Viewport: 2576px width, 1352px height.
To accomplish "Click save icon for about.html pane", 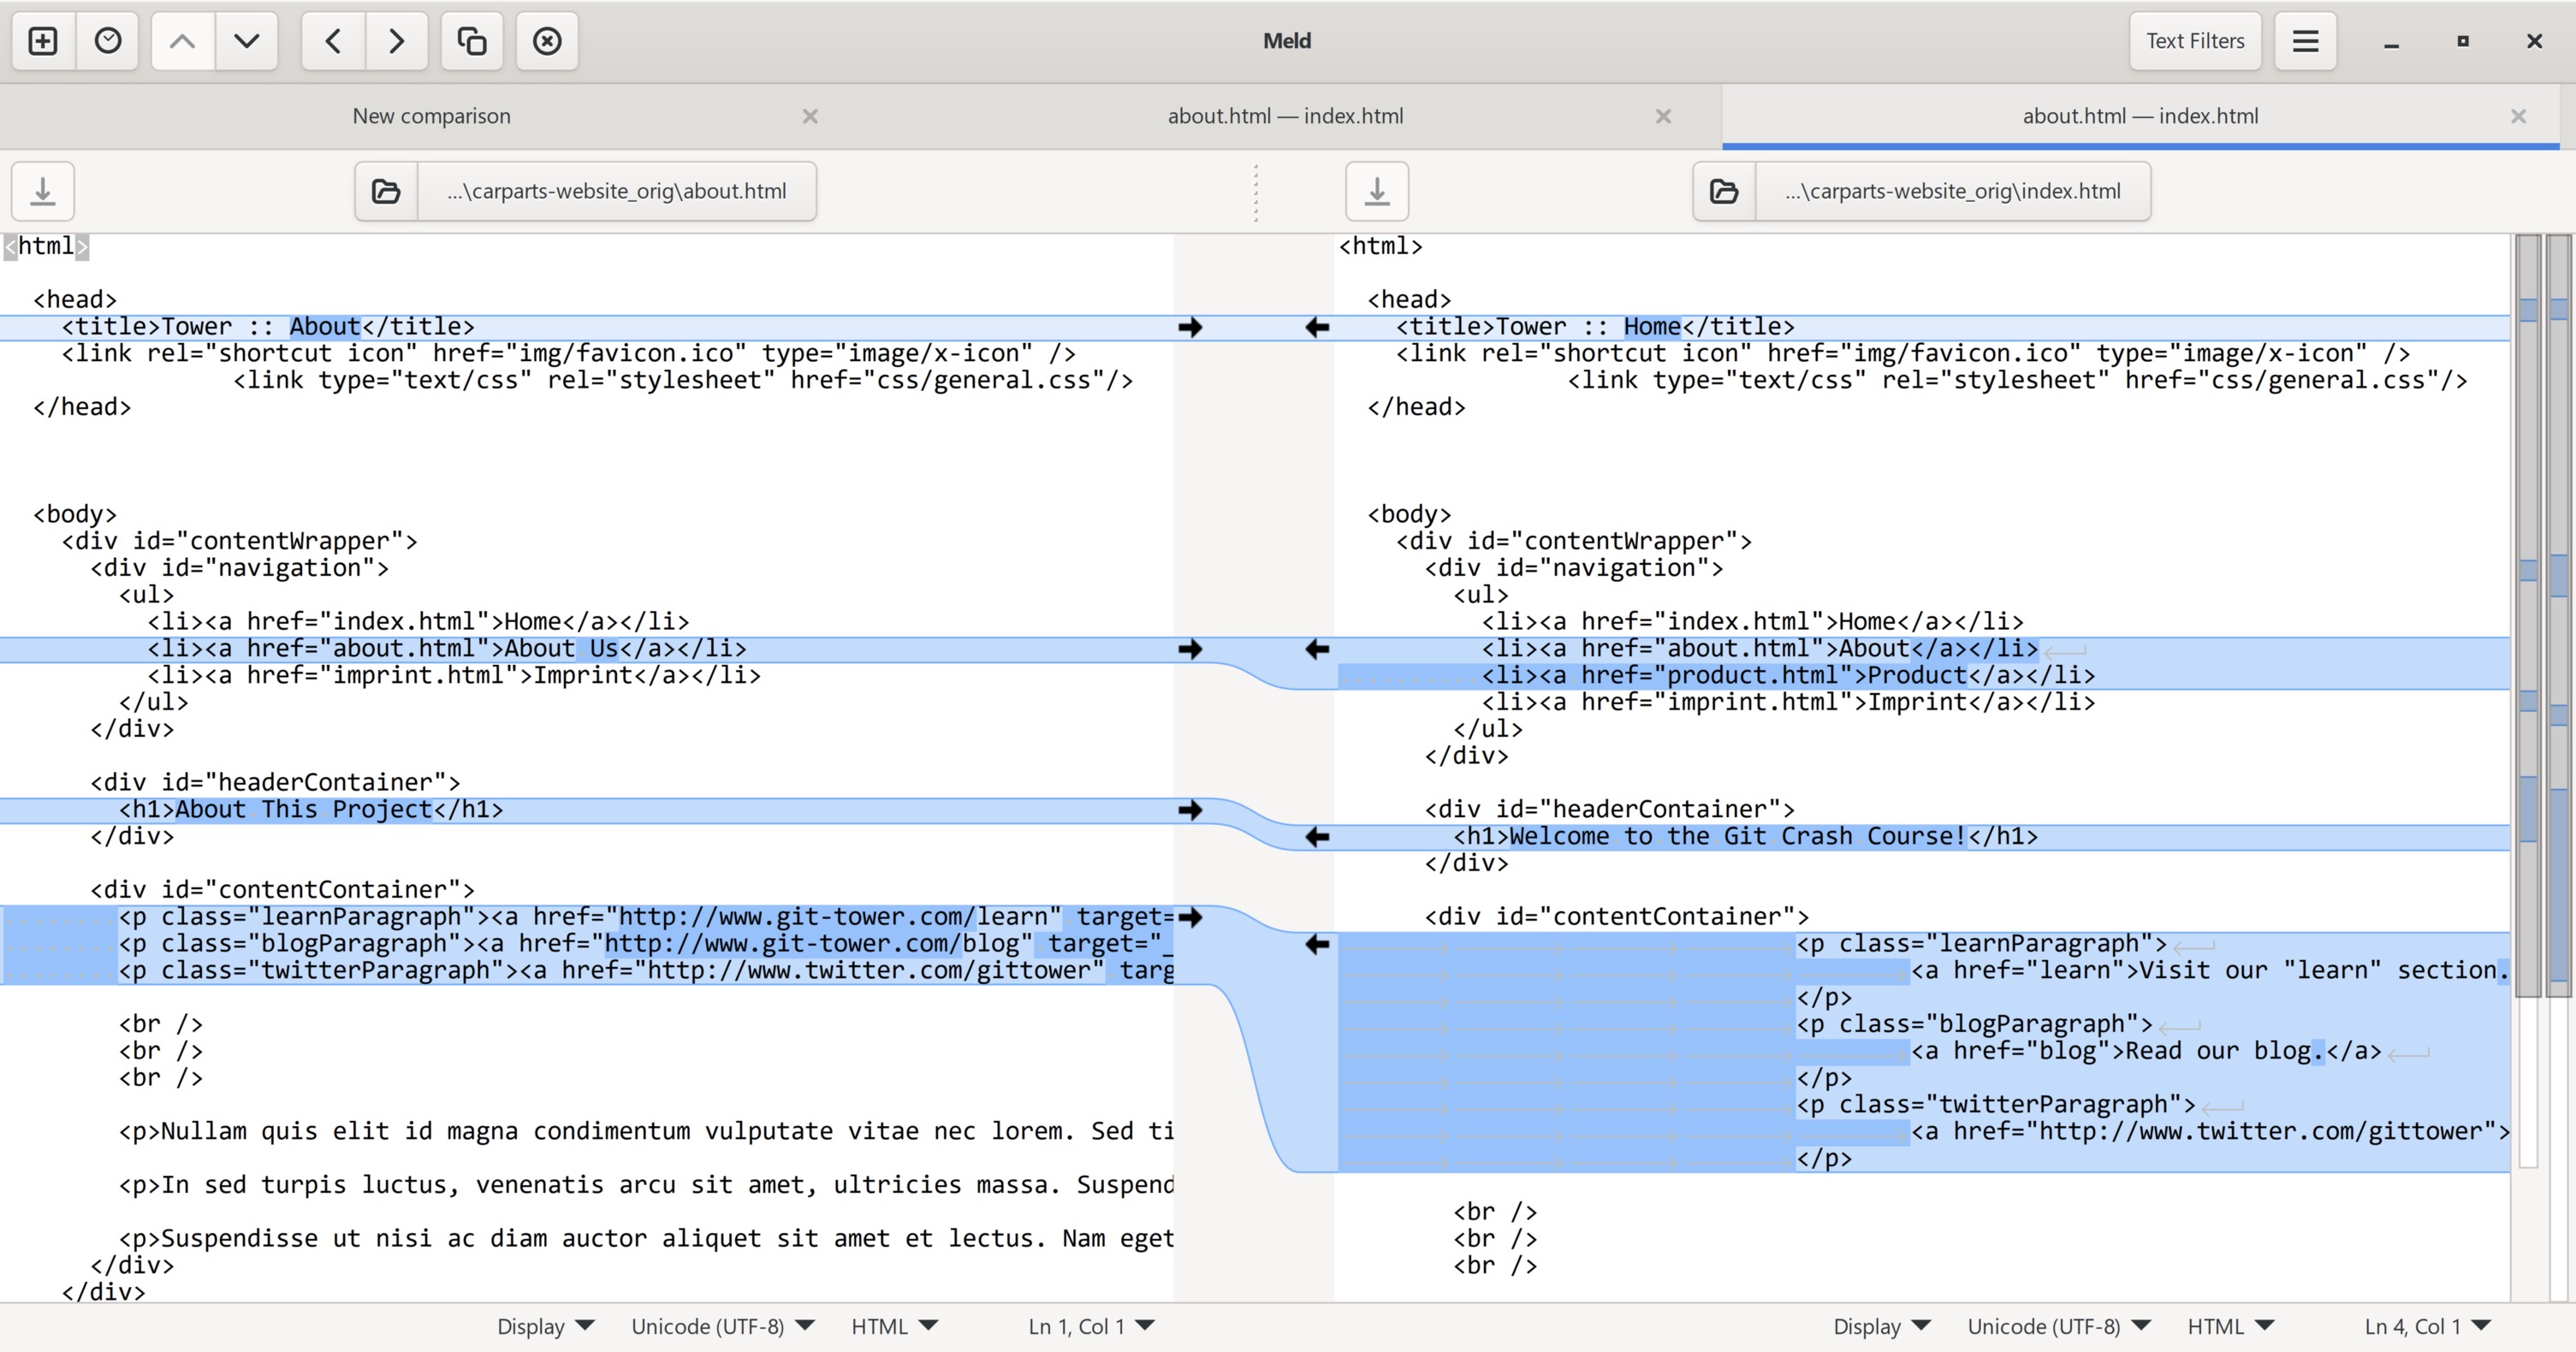I will coord(43,191).
